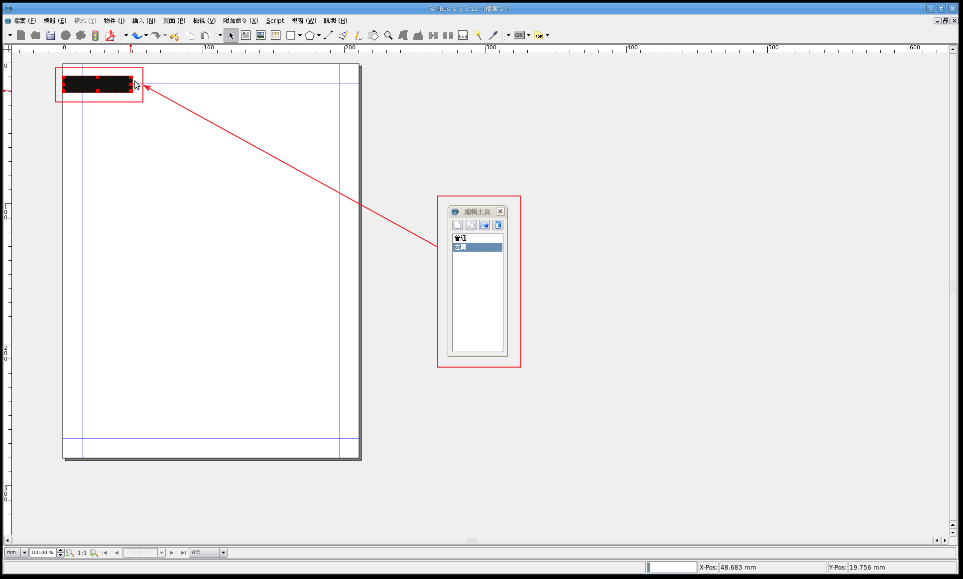Toggle the arrow Select Item tool

click(x=231, y=35)
